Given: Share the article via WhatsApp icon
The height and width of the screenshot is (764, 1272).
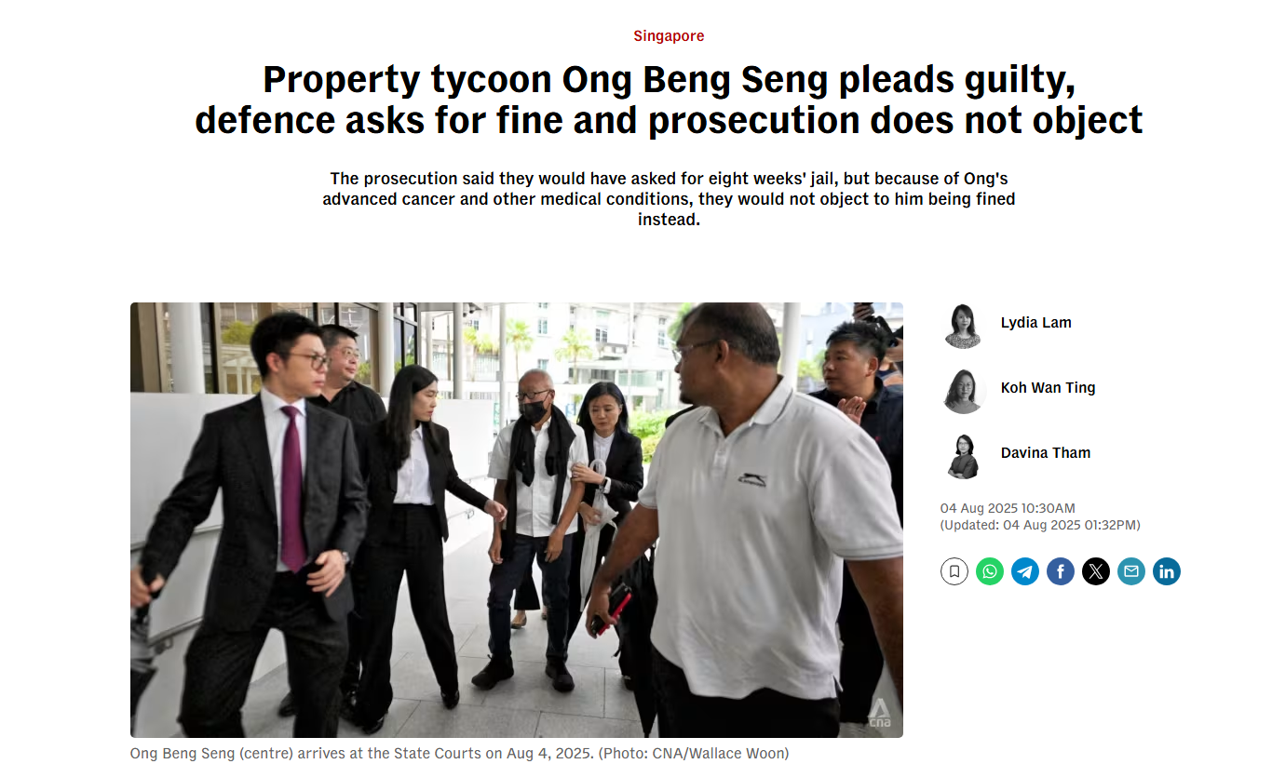Looking at the screenshot, I should click(990, 571).
